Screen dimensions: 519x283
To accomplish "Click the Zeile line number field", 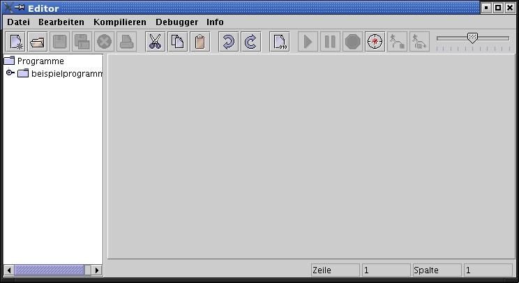I will tap(386, 270).
